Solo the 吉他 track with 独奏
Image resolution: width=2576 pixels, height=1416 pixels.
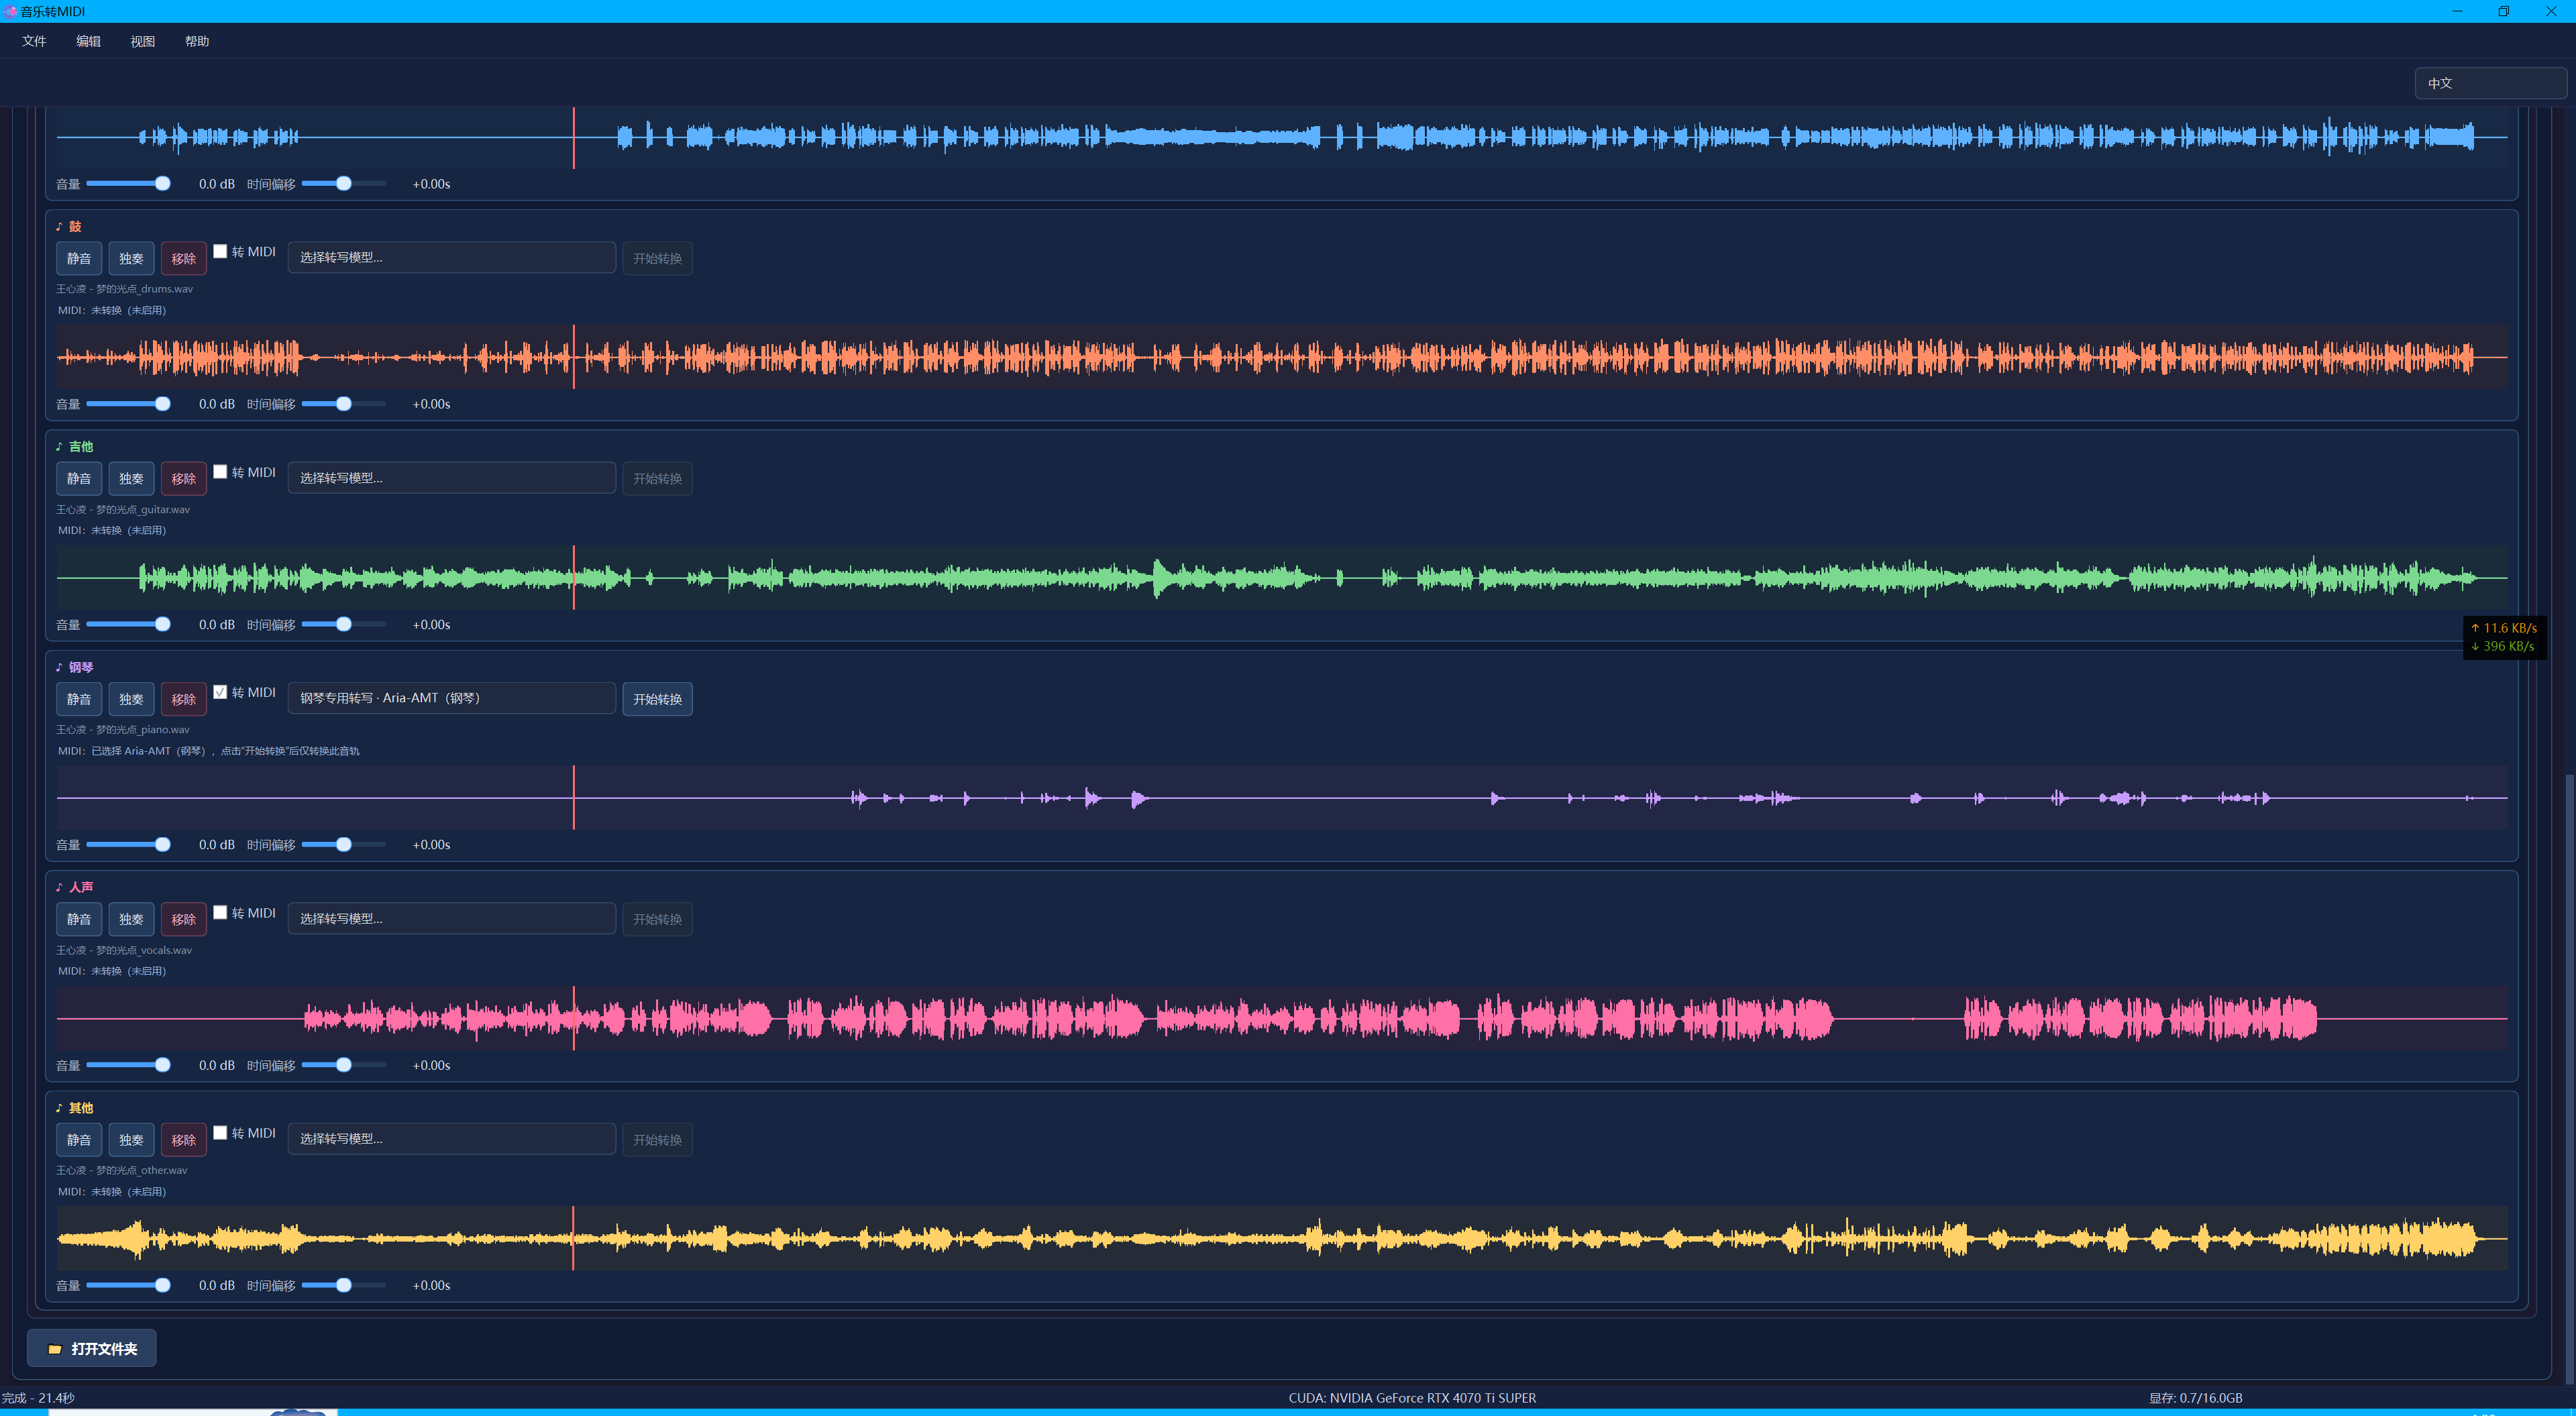tap(131, 479)
